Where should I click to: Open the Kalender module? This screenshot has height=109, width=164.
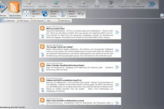tap(42, 4)
